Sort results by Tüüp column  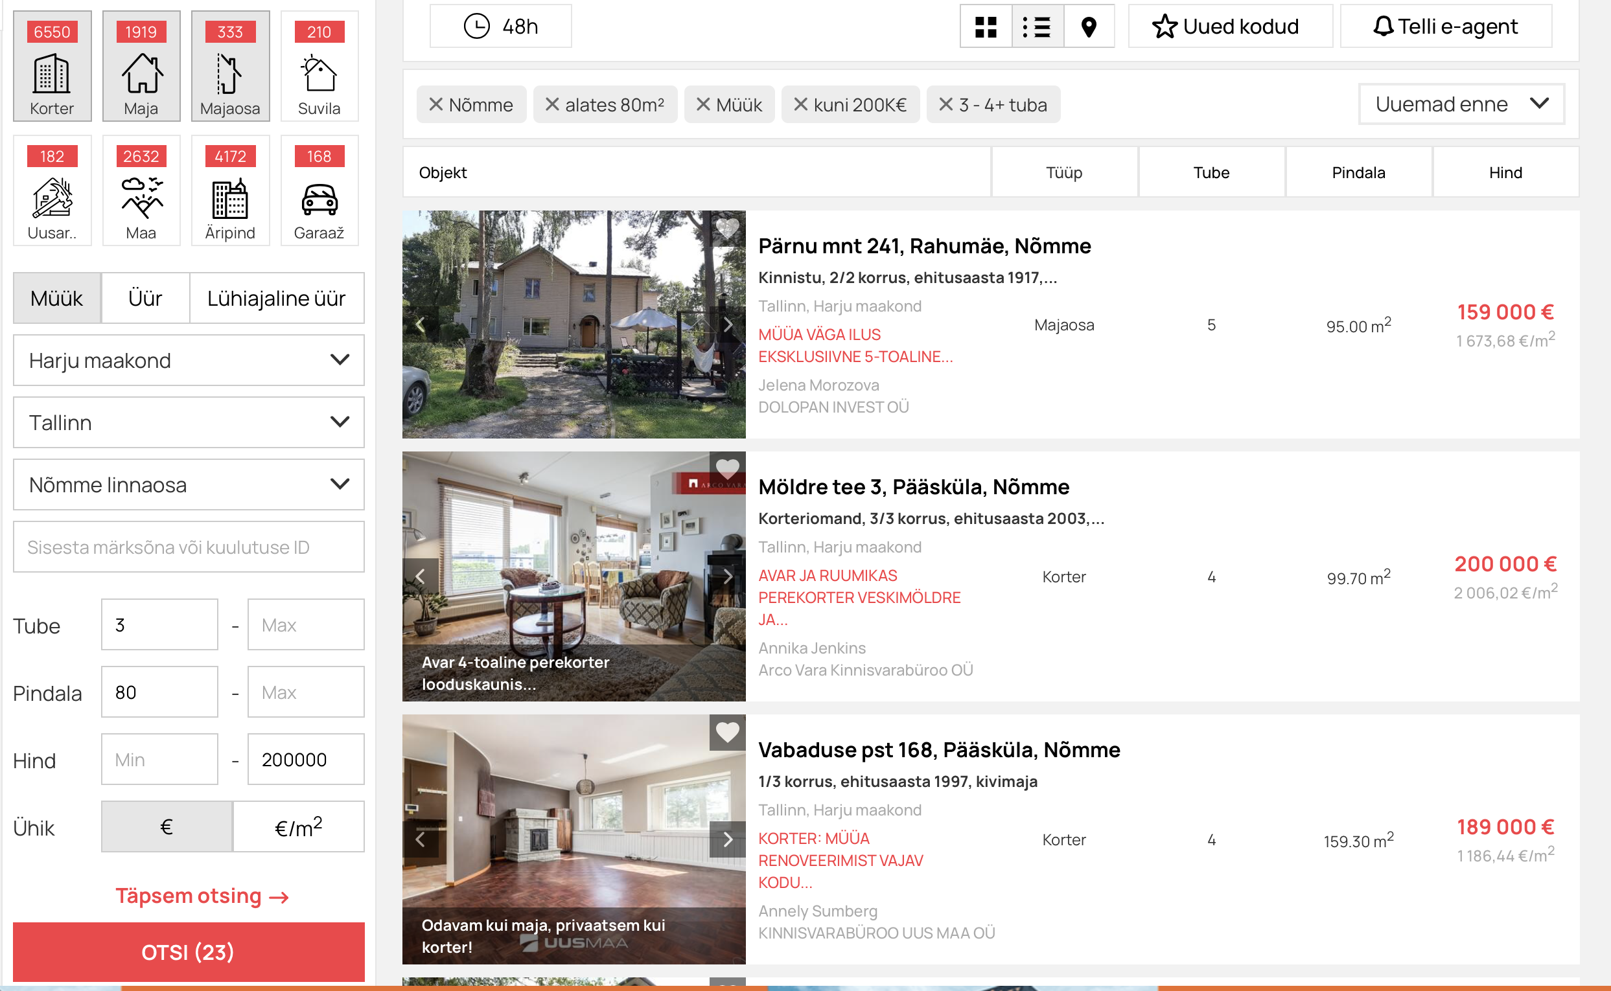coord(1063,172)
